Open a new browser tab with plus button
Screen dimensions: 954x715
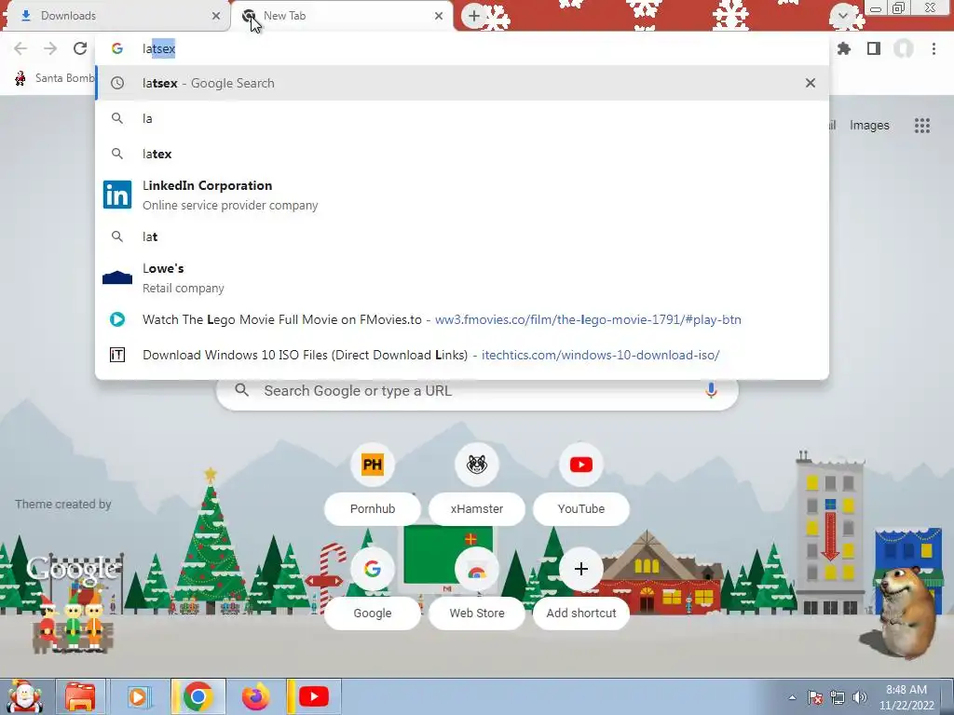[x=474, y=16]
